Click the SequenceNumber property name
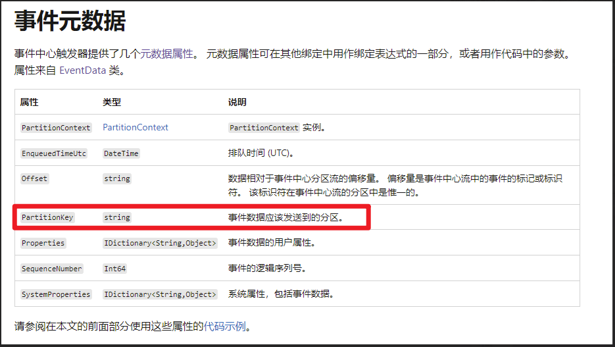615x347 pixels. coord(51,269)
